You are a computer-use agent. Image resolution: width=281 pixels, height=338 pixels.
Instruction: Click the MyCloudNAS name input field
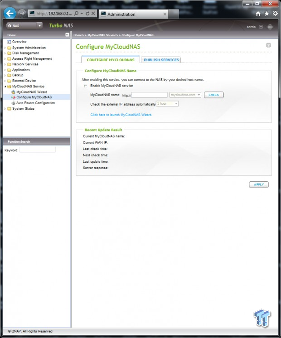[149, 95]
